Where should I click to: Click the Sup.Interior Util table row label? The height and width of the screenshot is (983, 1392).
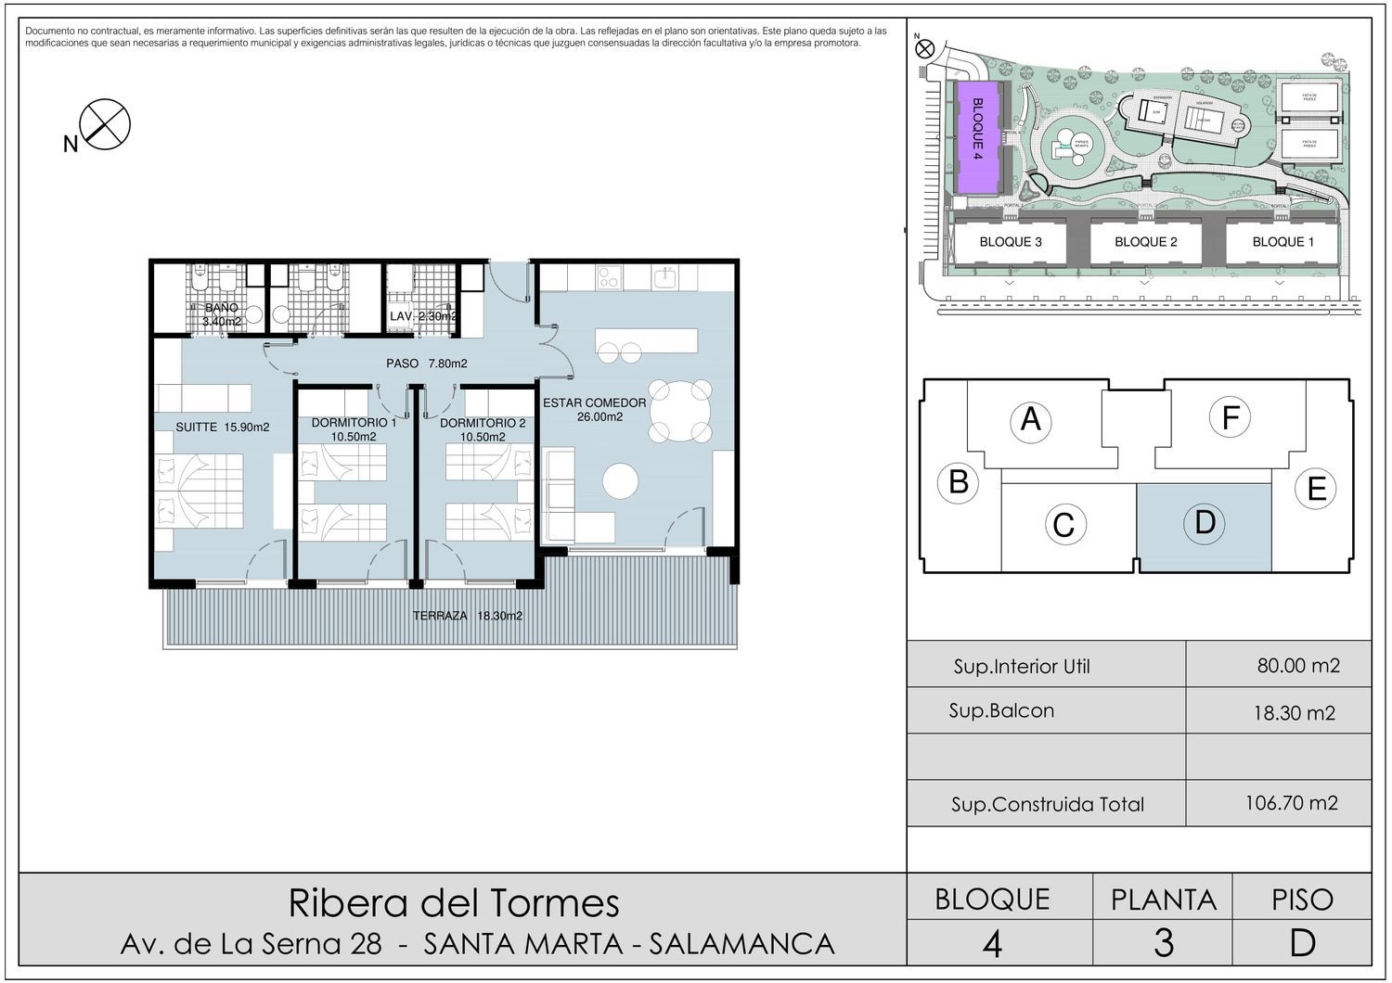(x=1022, y=666)
